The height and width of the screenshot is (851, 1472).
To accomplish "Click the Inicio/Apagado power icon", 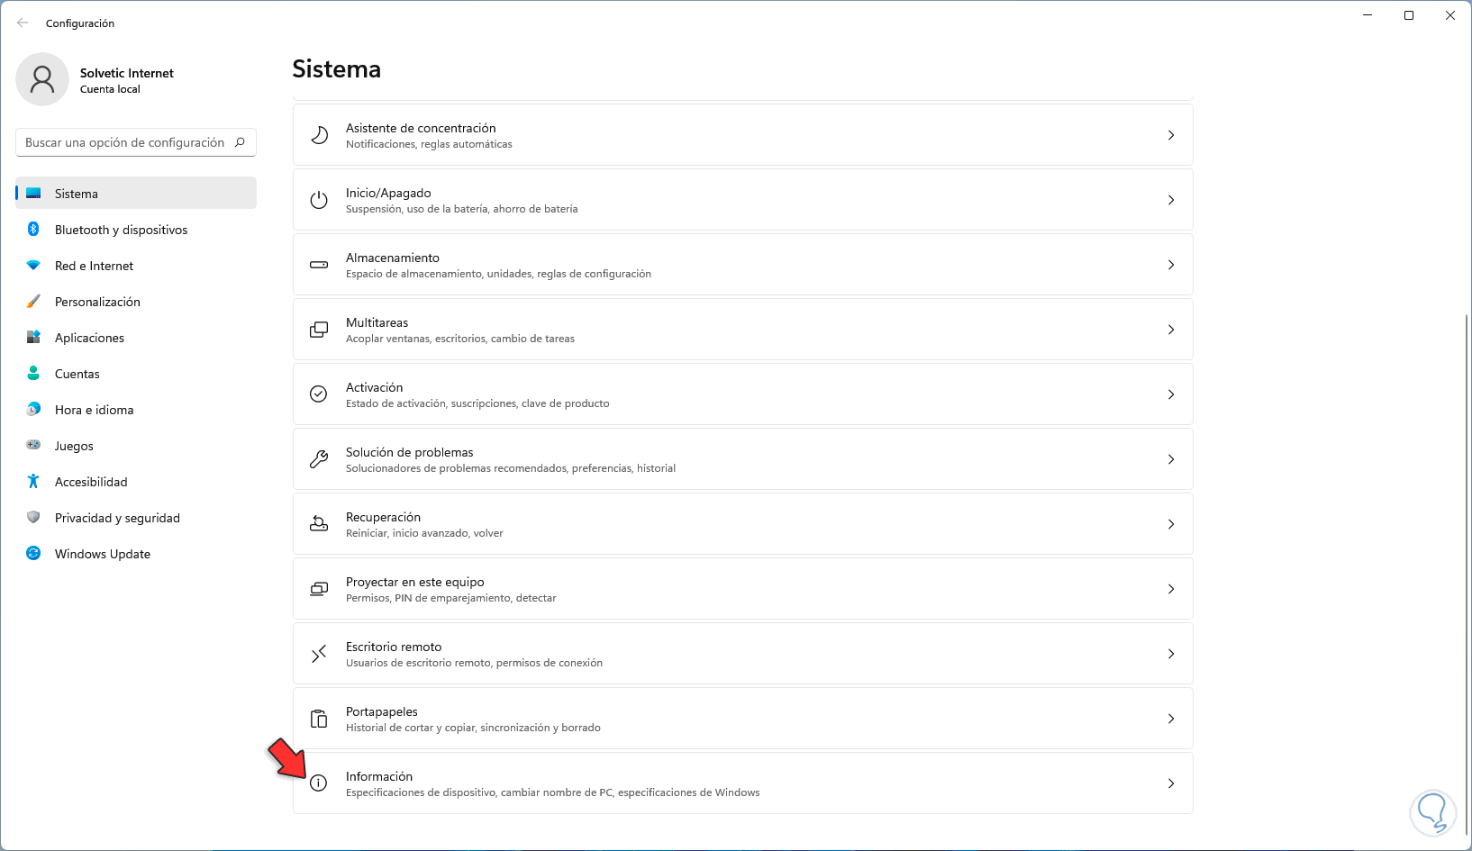I will click(319, 200).
